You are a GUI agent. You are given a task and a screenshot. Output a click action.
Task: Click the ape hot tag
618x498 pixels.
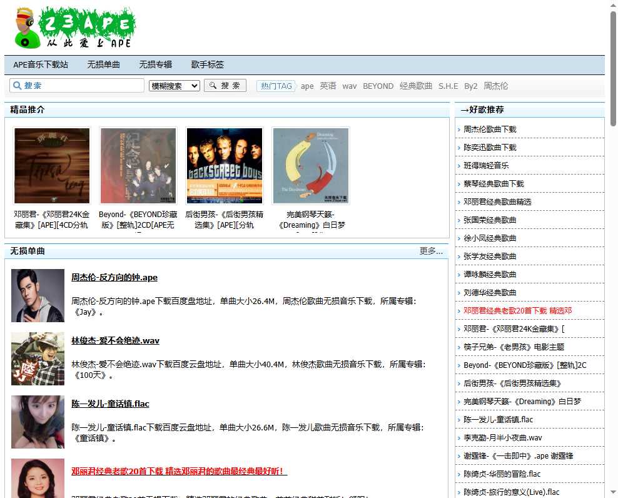point(306,86)
